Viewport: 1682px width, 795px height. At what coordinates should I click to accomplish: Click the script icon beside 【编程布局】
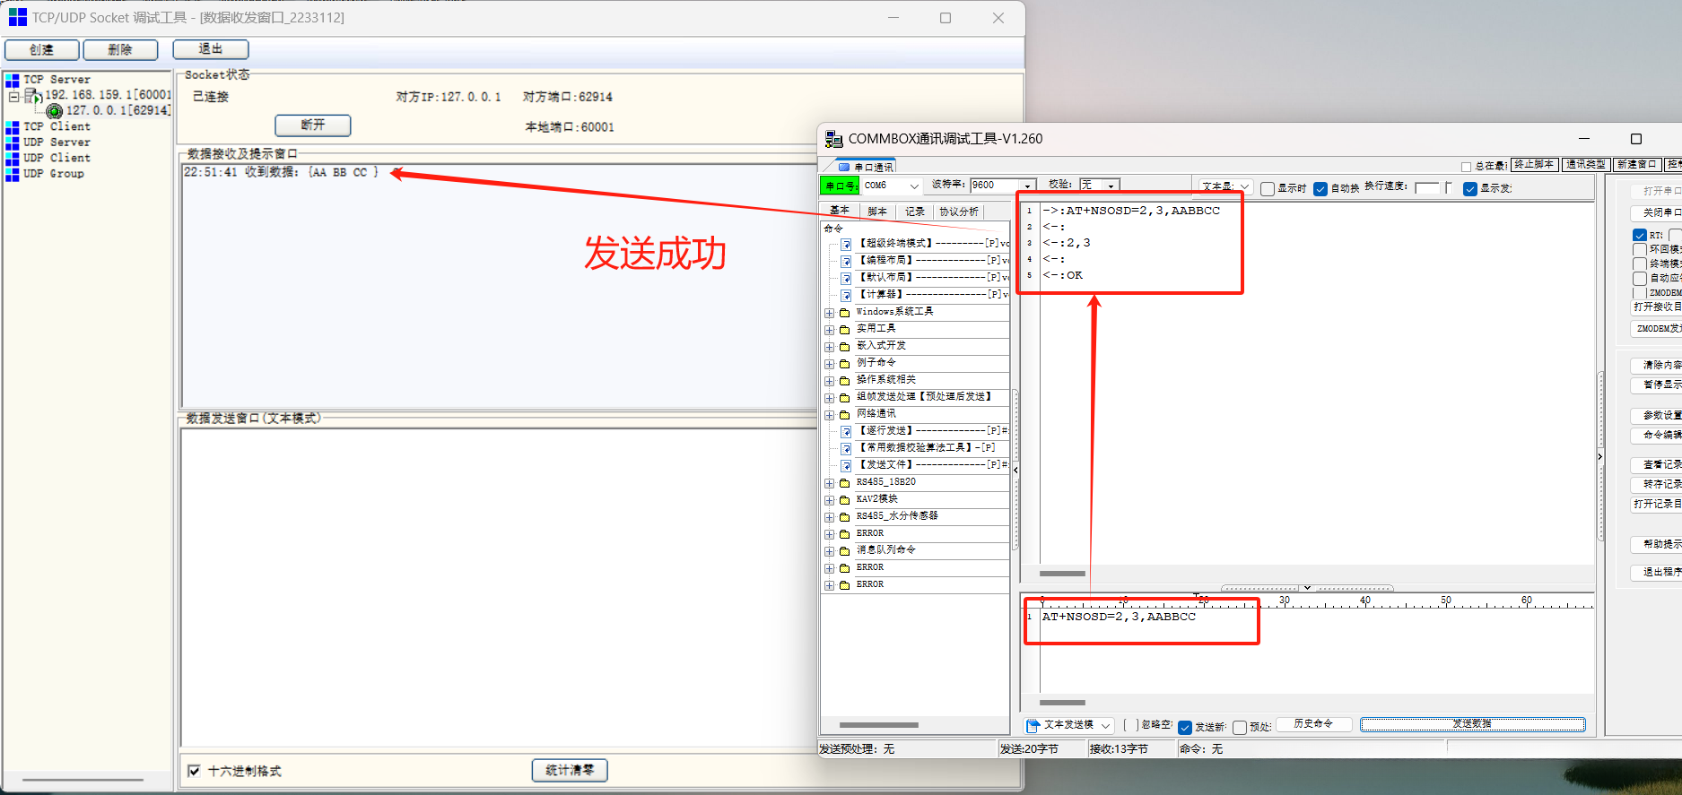[846, 261]
